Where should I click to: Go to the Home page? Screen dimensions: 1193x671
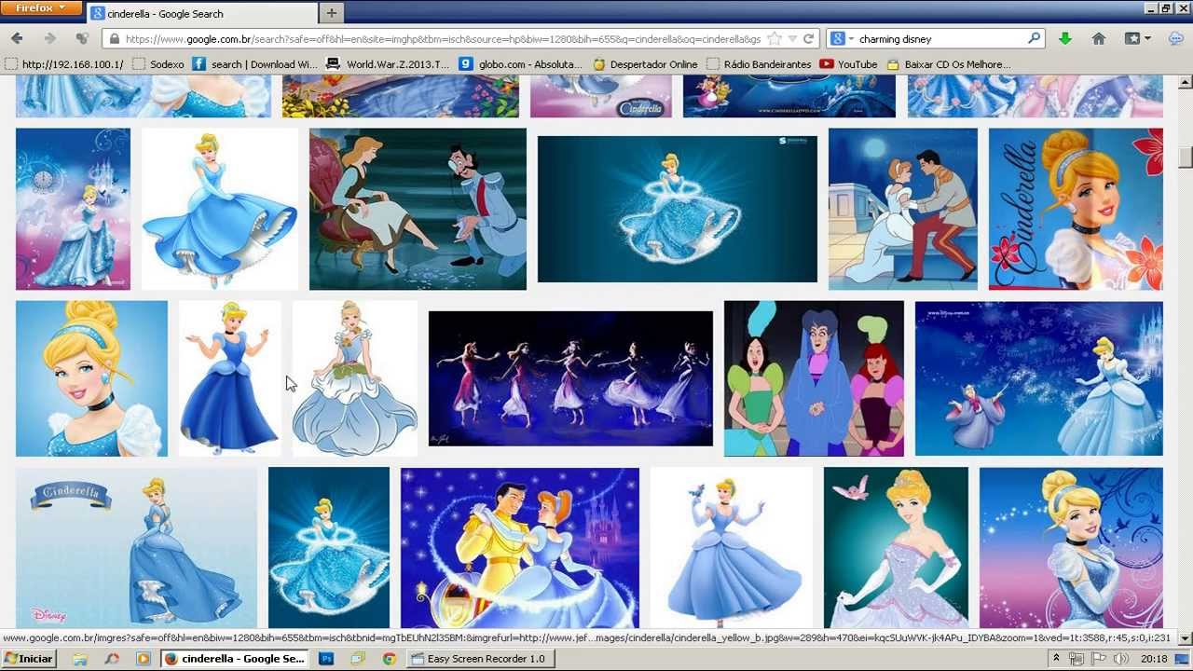(x=1098, y=39)
